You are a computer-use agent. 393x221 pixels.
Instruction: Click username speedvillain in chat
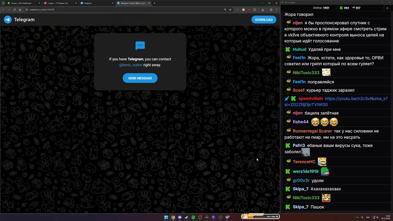[x=311, y=99]
